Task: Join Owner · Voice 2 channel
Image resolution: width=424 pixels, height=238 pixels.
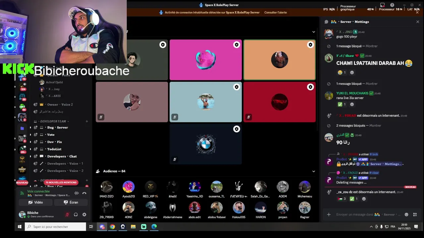Action: tap(60, 104)
